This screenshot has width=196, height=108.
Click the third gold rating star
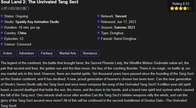181,8
